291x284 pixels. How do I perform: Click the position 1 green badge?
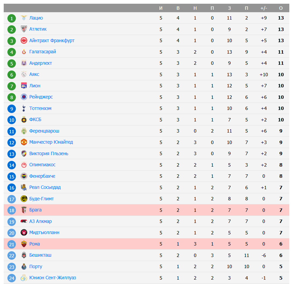12,18
